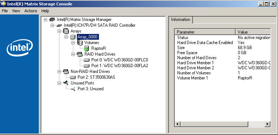278x135 pixels.
Task: Select Port 1: WDC WD360GD-00FLA2 drive
Action: click(120, 66)
